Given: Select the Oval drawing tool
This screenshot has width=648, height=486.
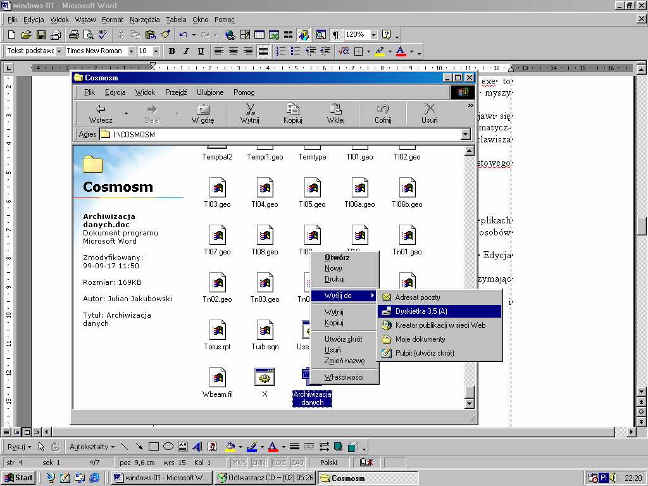Looking at the screenshot, I should tap(168, 447).
